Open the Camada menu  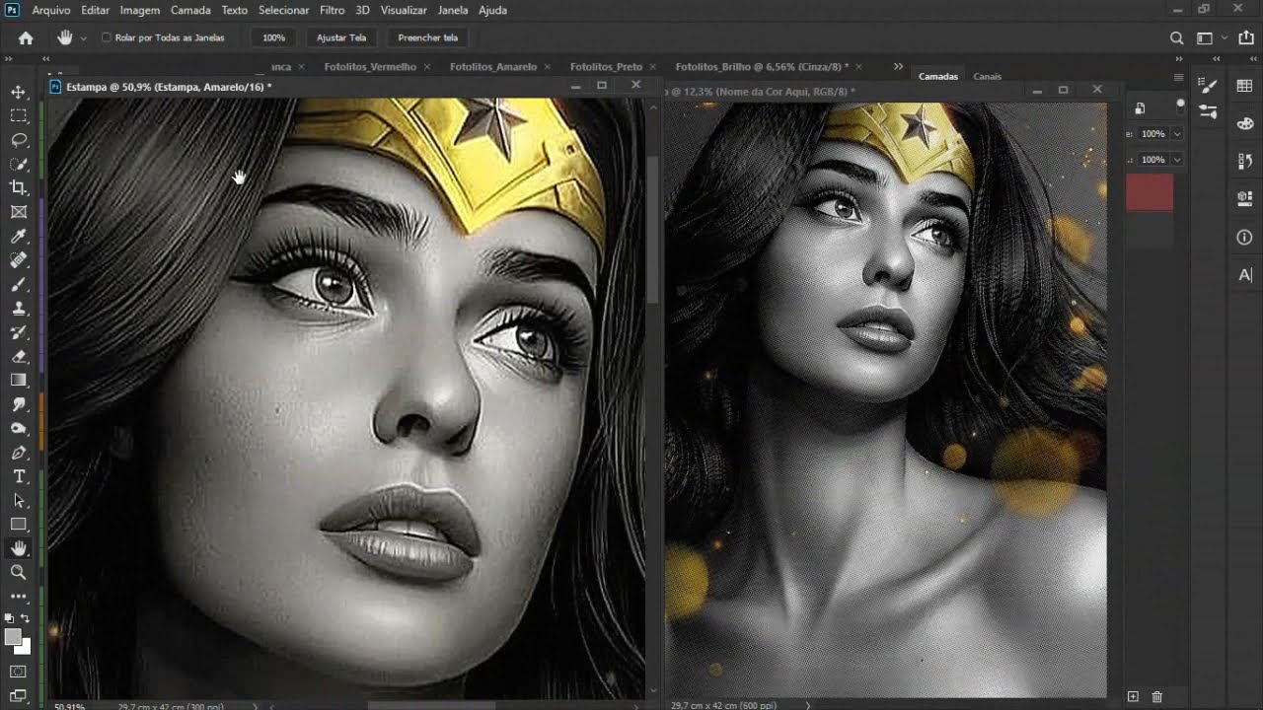[190, 10]
